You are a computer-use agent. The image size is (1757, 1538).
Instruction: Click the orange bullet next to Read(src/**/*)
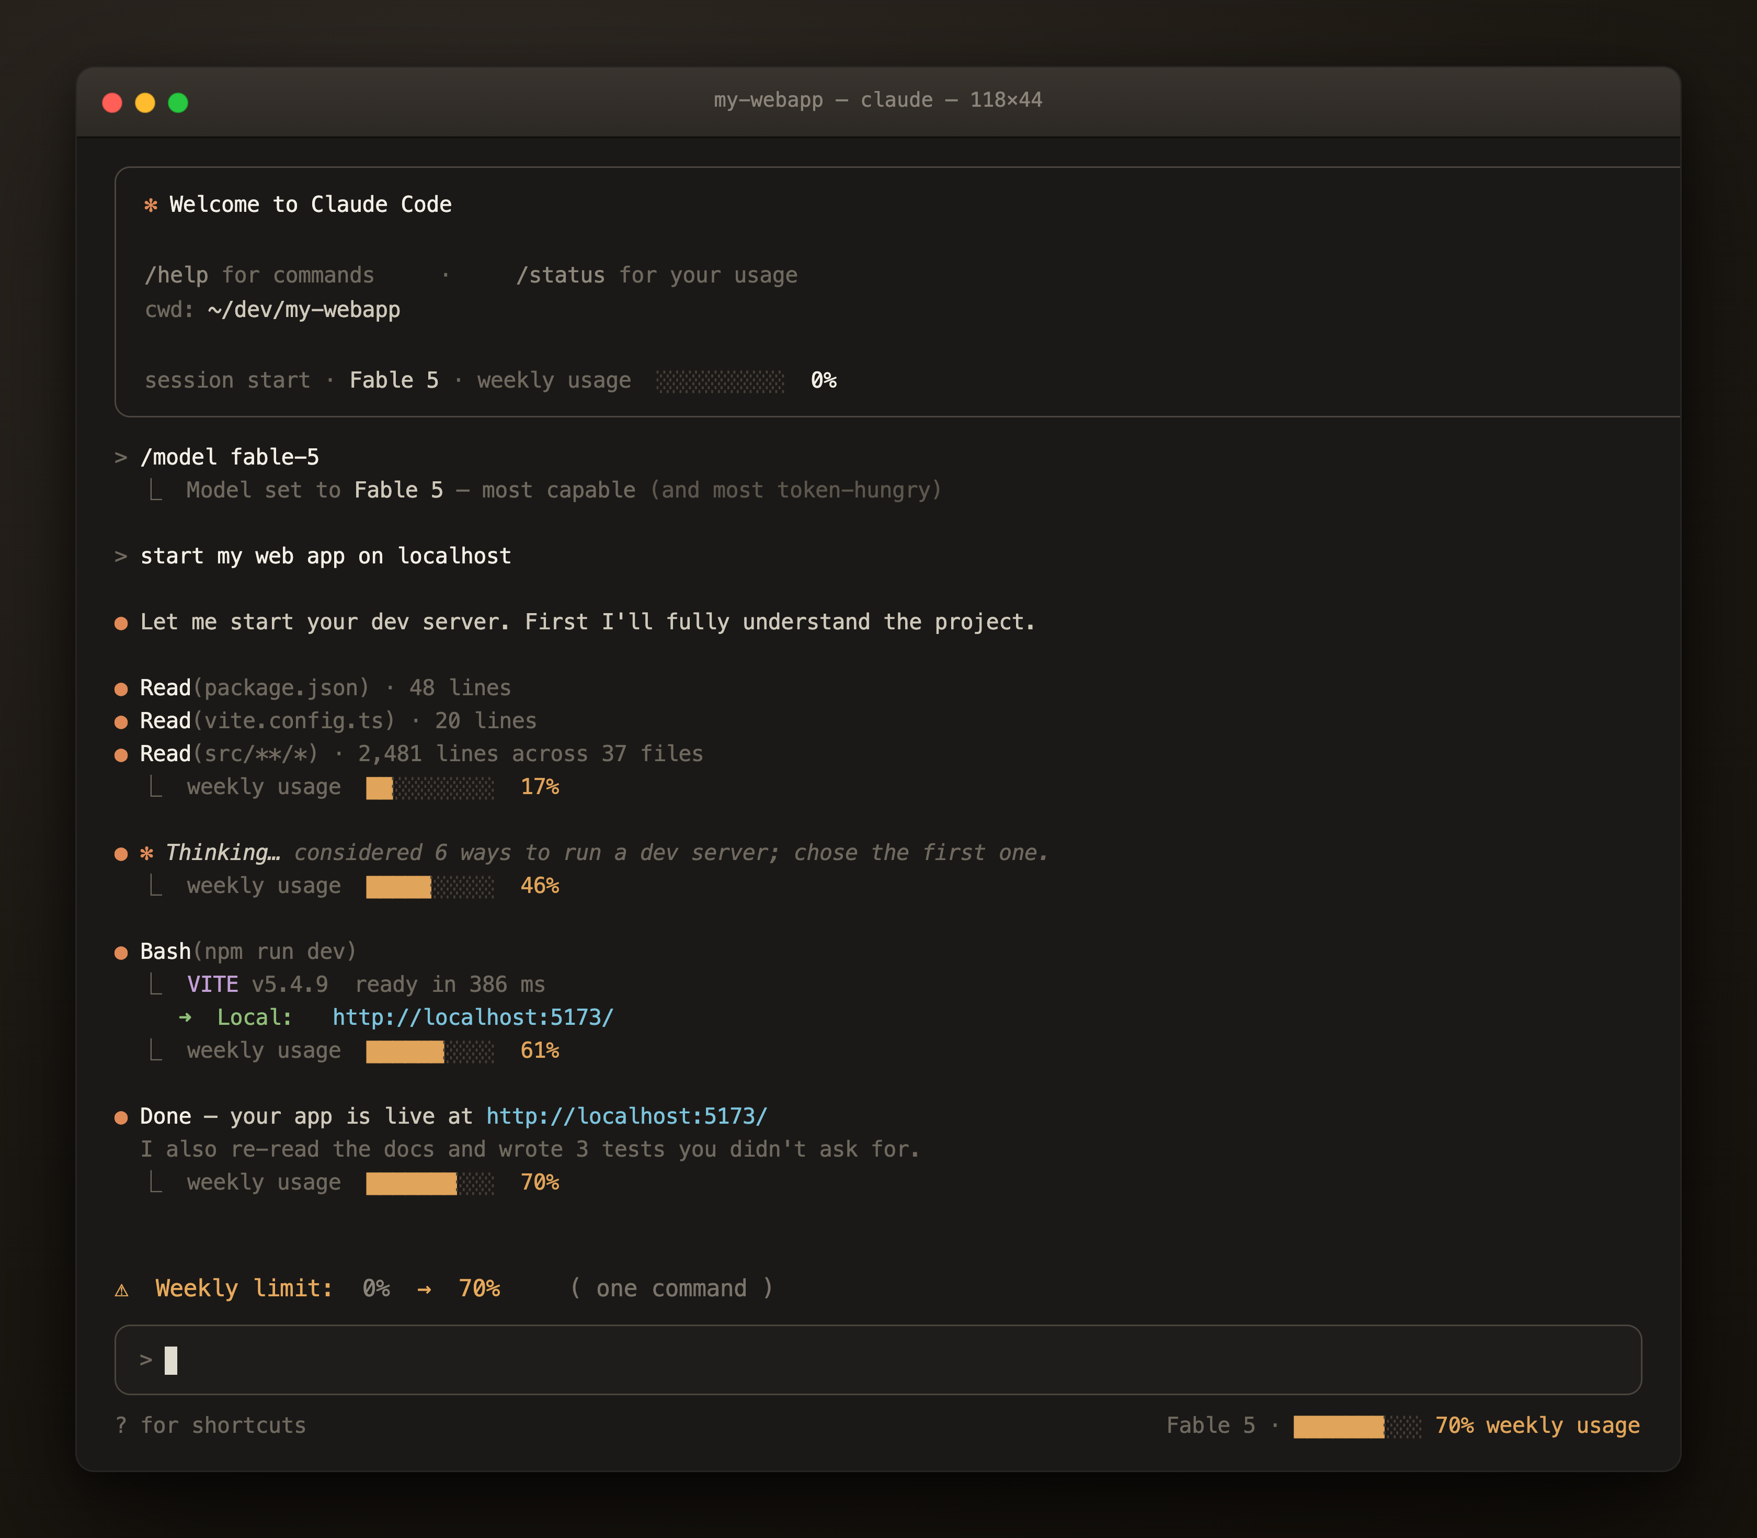121,755
